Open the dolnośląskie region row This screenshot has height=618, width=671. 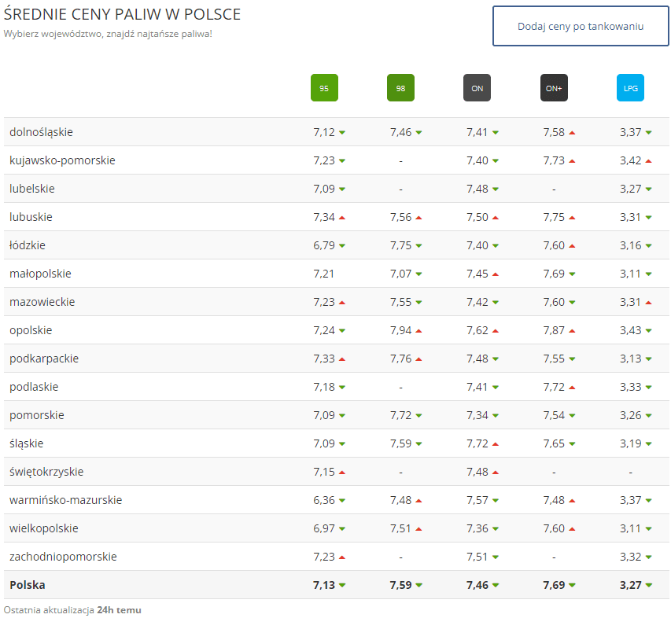pyautogui.click(x=41, y=132)
